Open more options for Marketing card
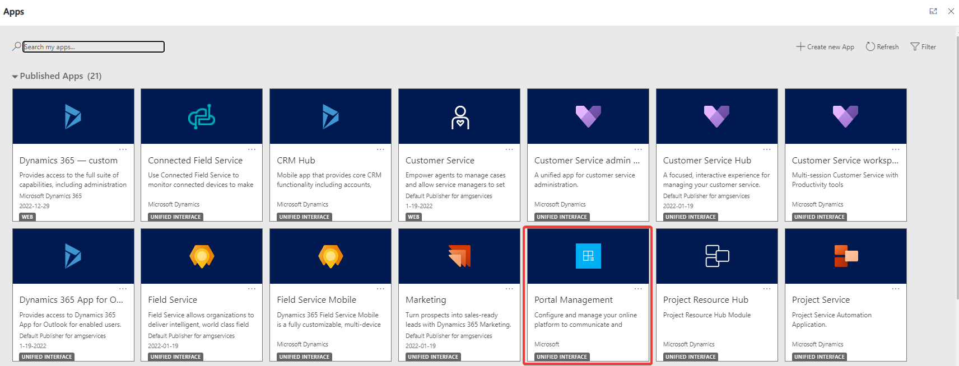959x366 pixels. 510,289
